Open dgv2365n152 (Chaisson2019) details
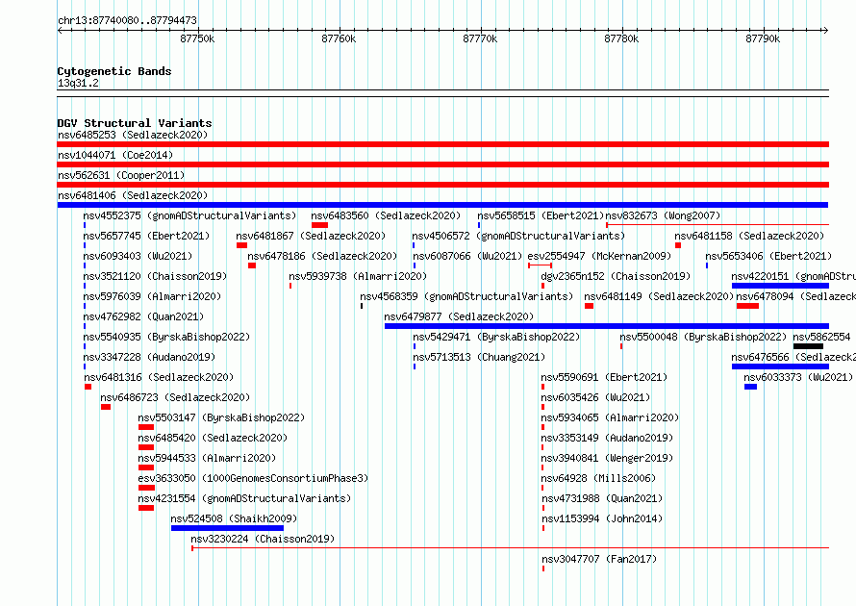The width and height of the screenshot is (856, 606). (616, 276)
